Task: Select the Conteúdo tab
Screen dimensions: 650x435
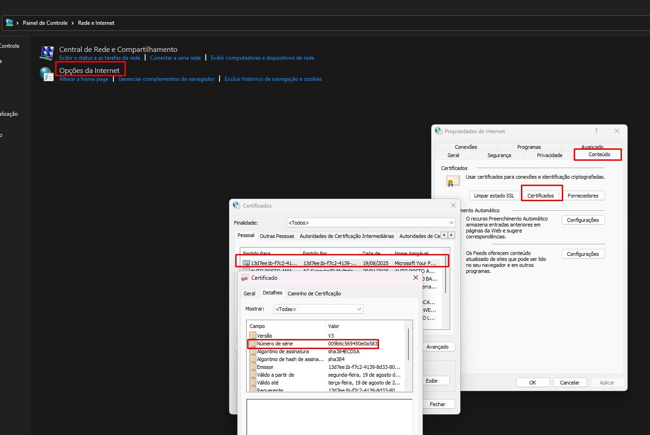Action: 599,154
